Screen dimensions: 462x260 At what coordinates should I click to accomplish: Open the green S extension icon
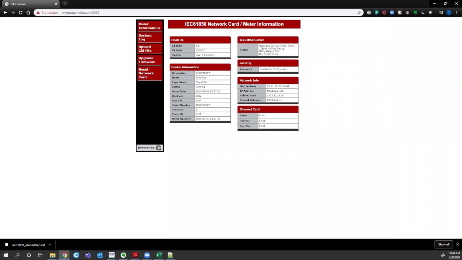376,13
